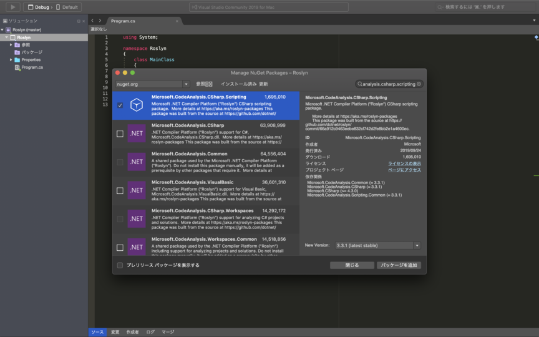
Task: Click the Roslyn project icon in tree
Action: click(x=12, y=37)
